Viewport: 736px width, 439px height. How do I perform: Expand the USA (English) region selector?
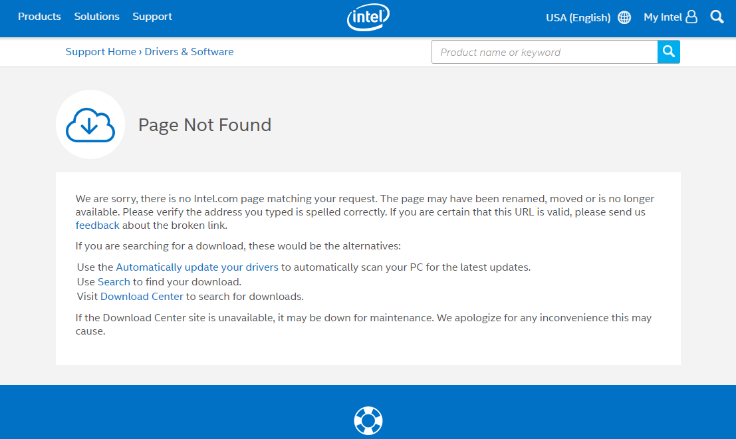tap(578, 18)
